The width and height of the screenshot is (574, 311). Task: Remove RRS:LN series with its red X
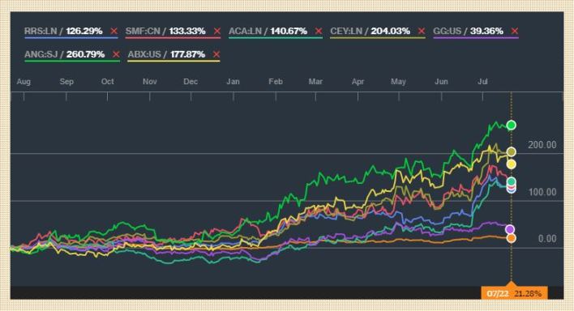114,31
